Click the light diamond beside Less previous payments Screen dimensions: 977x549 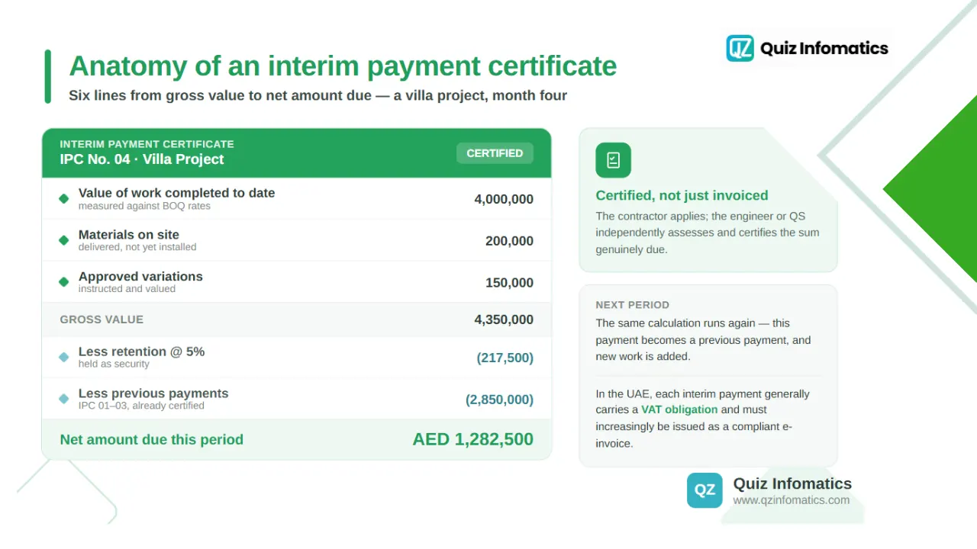(64, 399)
